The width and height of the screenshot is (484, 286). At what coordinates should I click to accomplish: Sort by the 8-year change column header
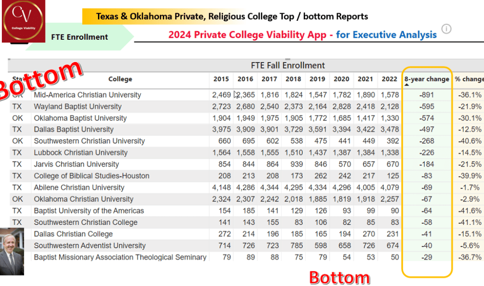pos(427,79)
